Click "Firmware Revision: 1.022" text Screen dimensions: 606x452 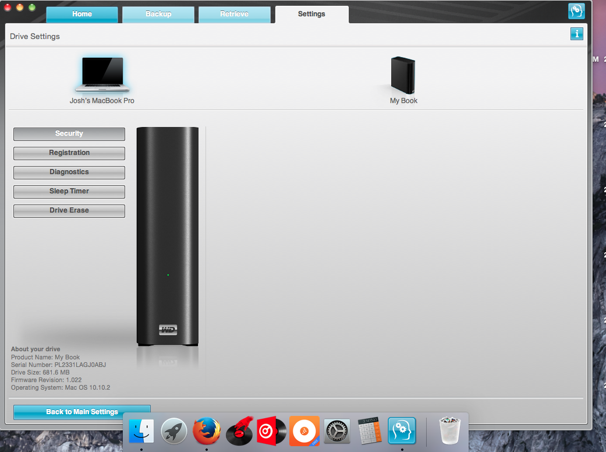click(46, 380)
